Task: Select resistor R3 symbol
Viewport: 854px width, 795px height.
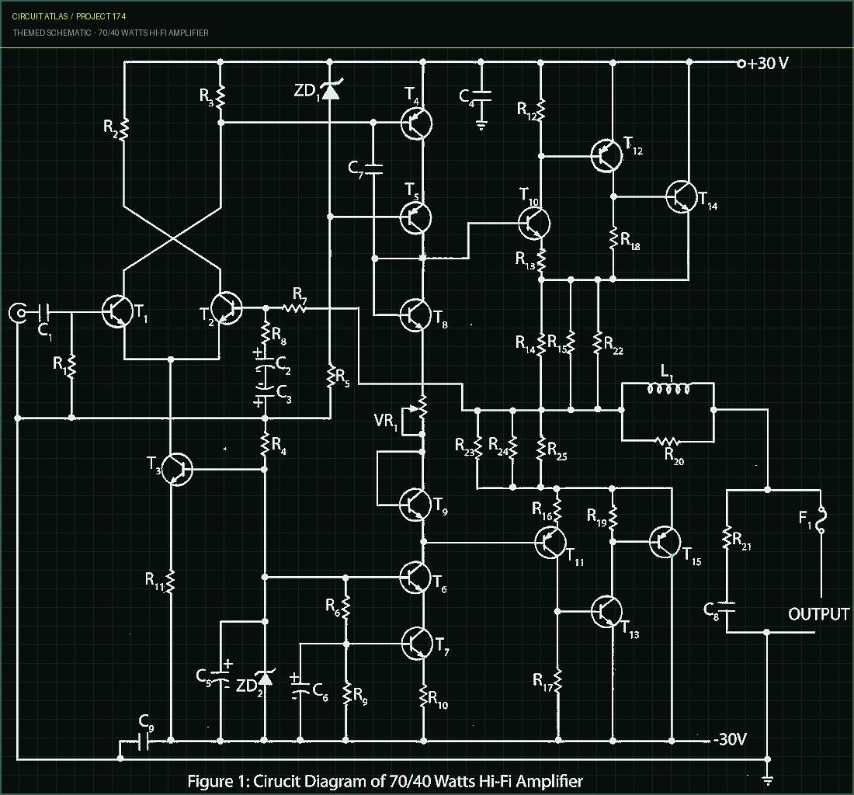Action: [220, 98]
